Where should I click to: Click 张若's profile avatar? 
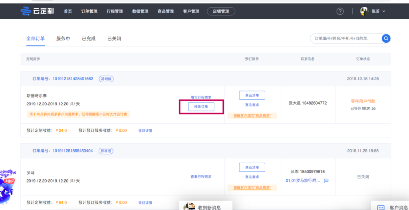364,11
